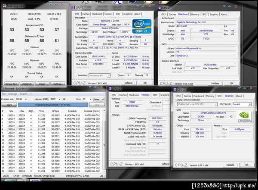Click Validate in CPU-Z Memory window
This screenshot has height=190, width=258.
pyautogui.click(x=165, y=164)
